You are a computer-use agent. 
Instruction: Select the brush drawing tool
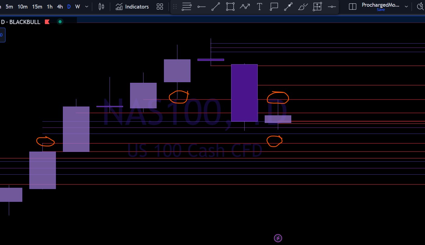tap(303, 7)
